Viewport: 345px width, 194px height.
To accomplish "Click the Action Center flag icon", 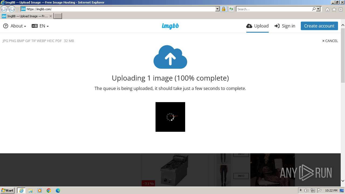I will [x=319, y=190].
